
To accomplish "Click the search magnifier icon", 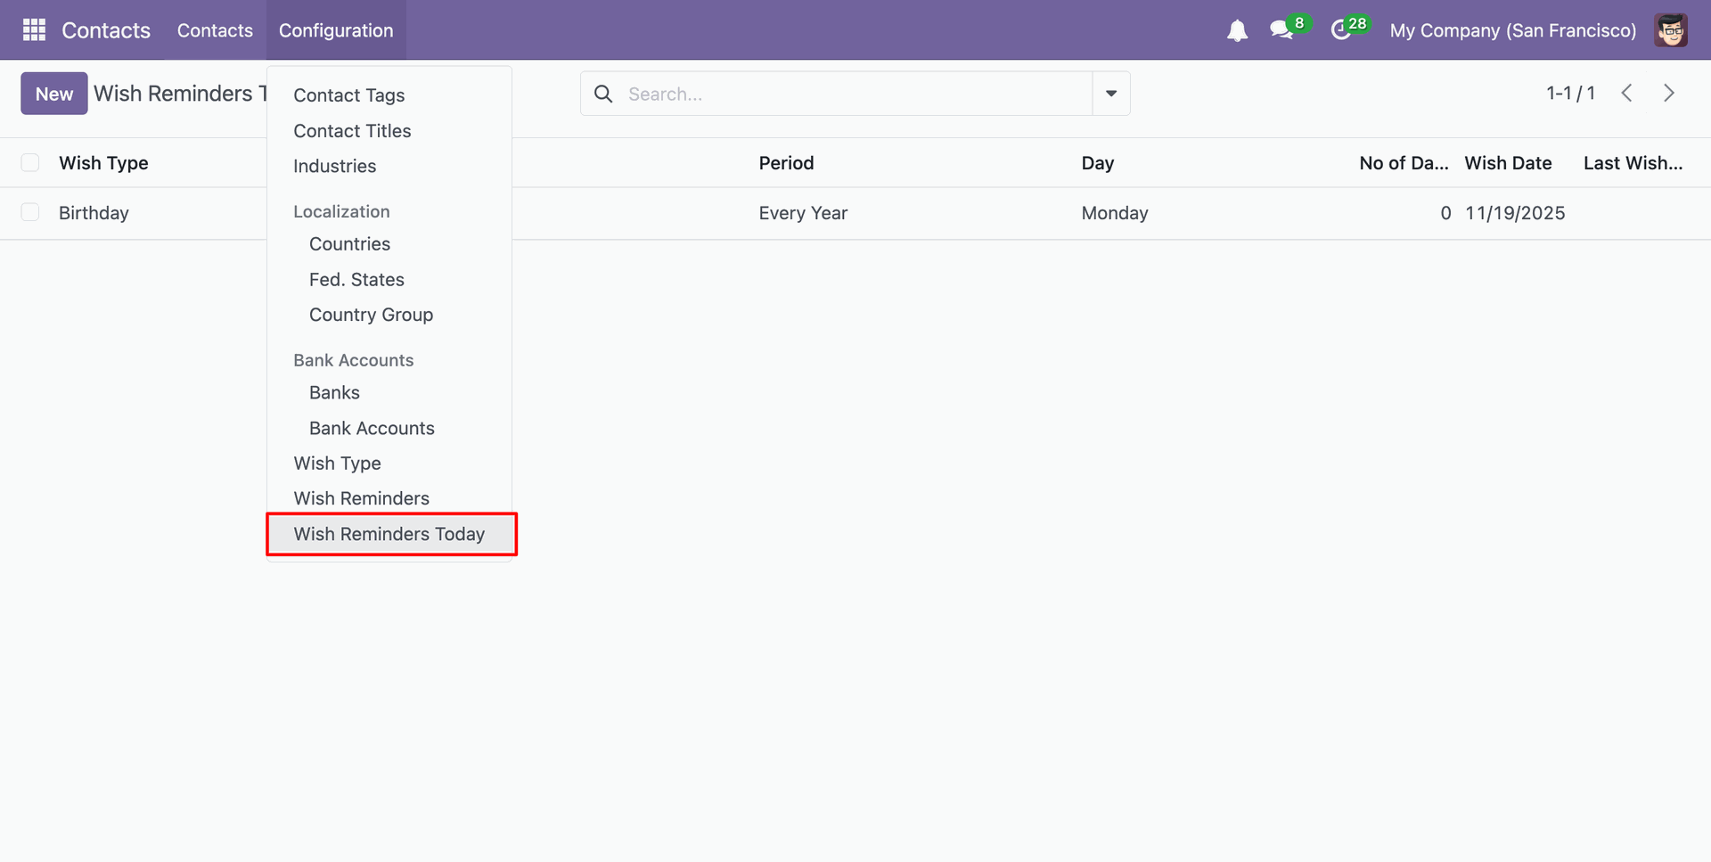I will click(603, 94).
